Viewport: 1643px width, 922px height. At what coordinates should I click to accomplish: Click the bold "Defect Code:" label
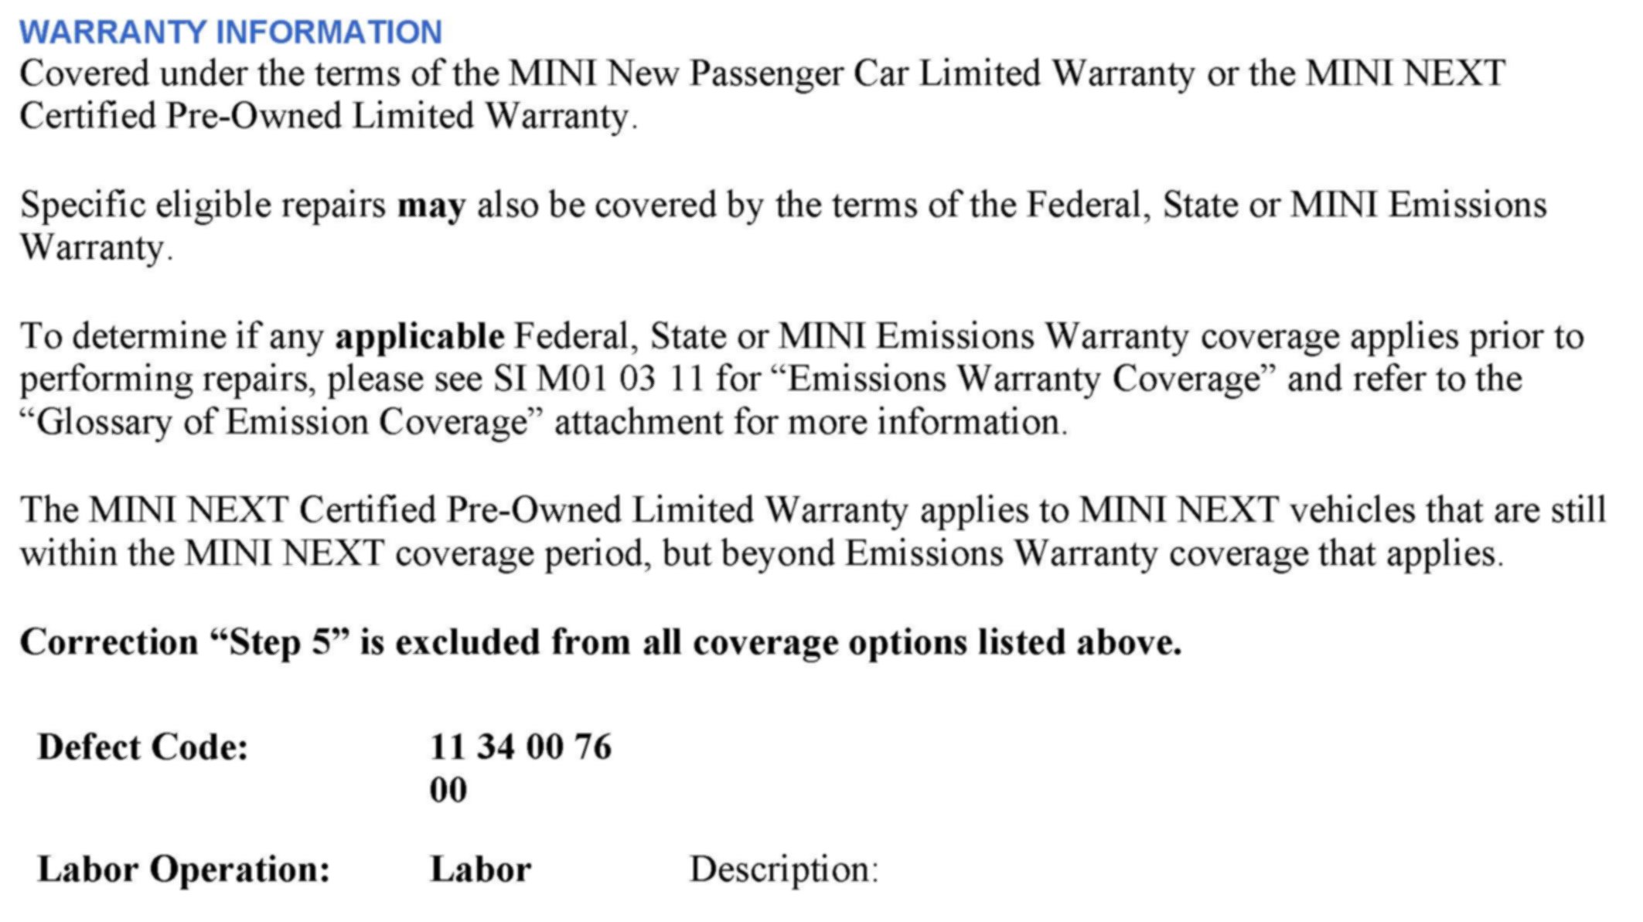[143, 748]
